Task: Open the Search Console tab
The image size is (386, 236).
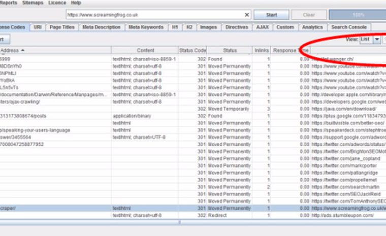Action: click(349, 27)
